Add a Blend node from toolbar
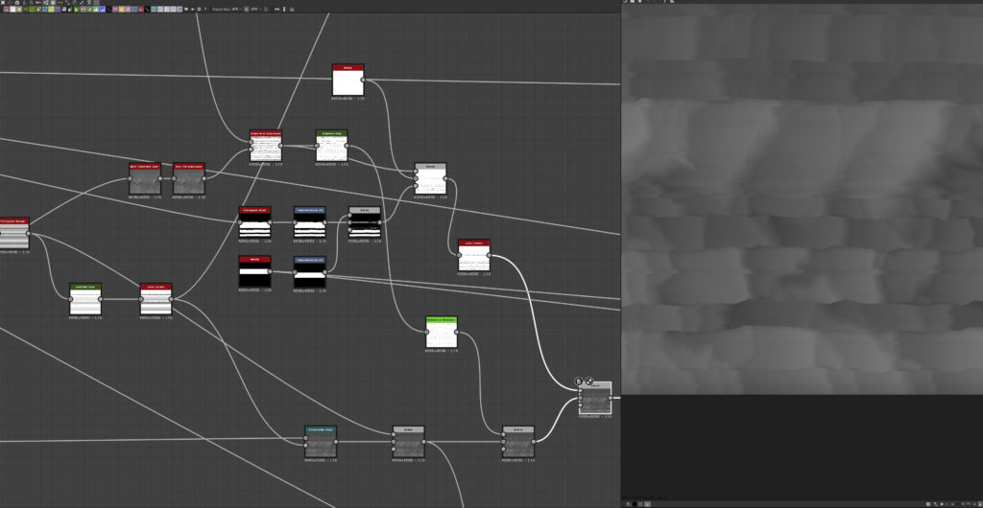 12,10
